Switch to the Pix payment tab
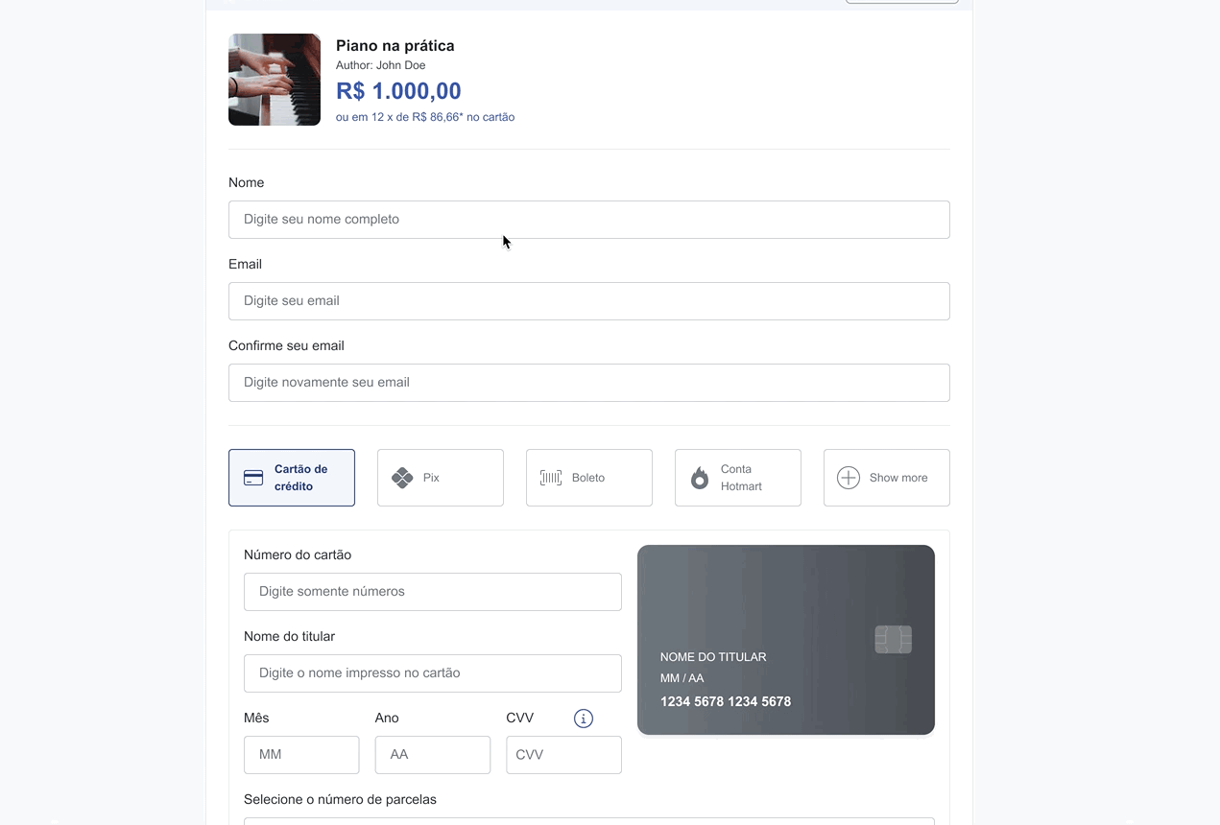Image resolution: width=1220 pixels, height=825 pixels. (x=441, y=478)
